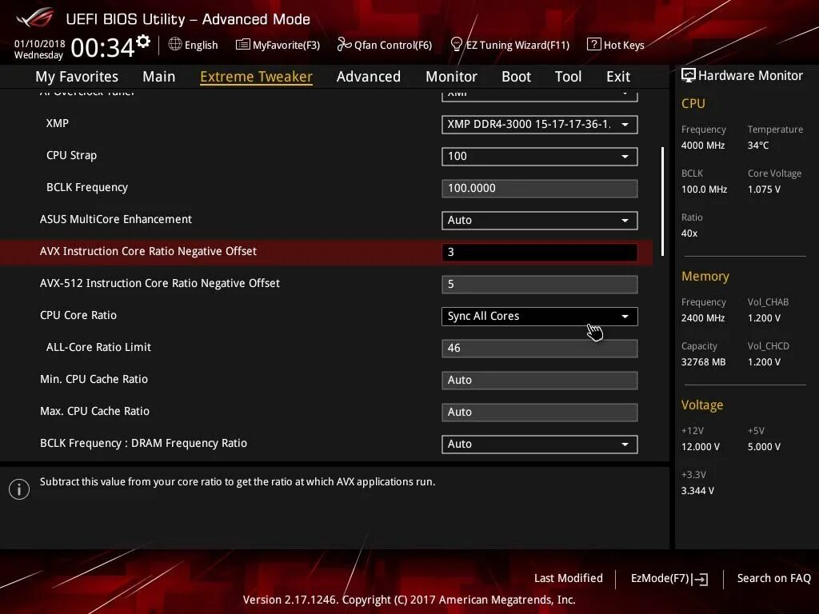Viewport: 819px width, 614px height.
Task: Select the XMP setting label
Action: 58,123
